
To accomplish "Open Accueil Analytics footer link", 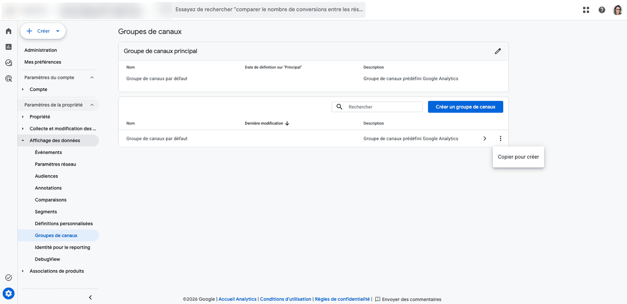I will click(237, 299).
